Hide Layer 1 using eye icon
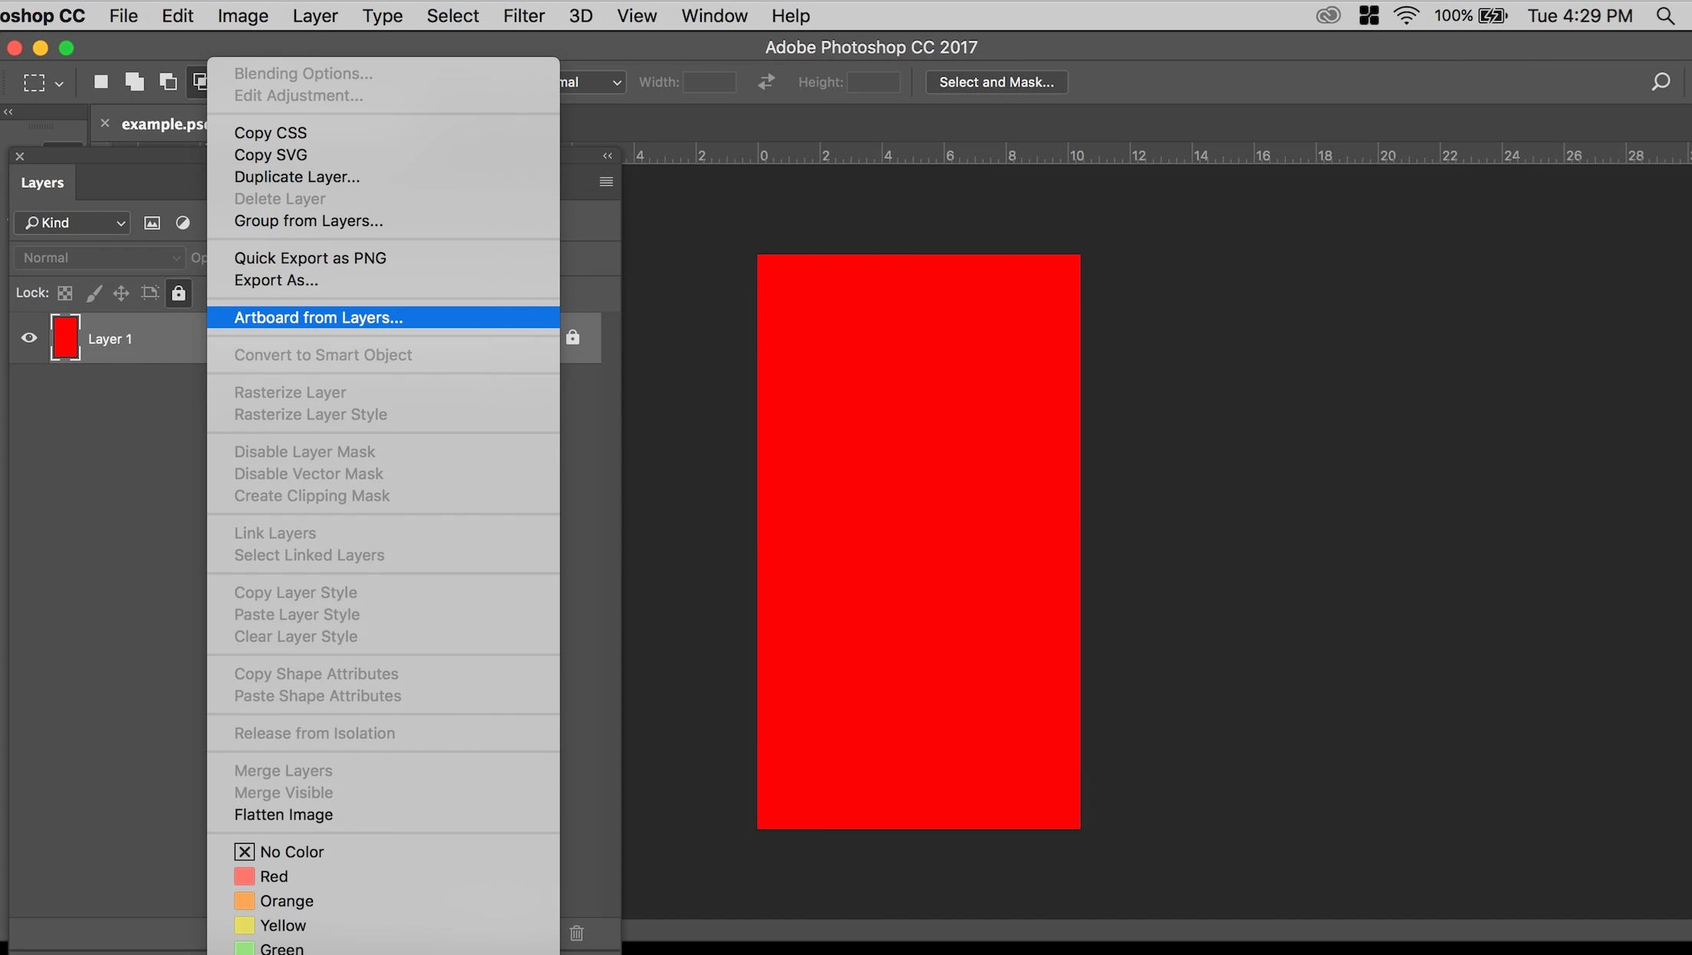This screenshot has height=955, width=1692. click(29, 338)
